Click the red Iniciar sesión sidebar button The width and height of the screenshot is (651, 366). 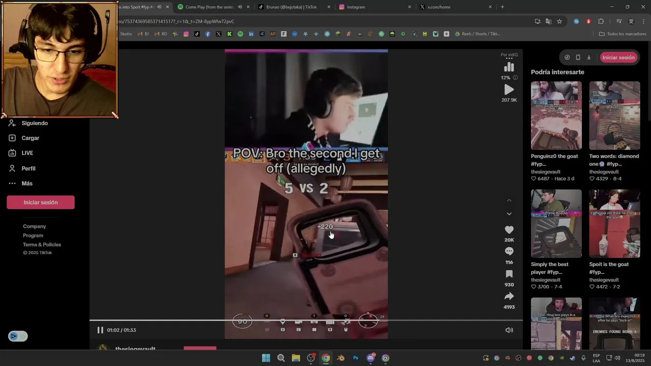[x=41, y=202]
